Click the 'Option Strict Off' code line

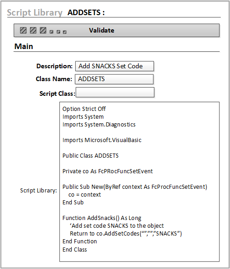pos(84,109)
